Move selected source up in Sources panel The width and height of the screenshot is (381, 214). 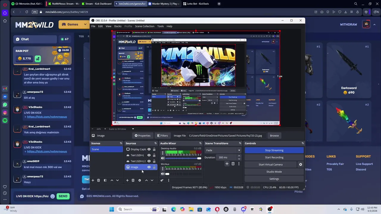pyautogui.click(x=146, y=180)
